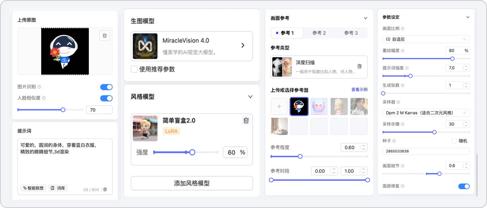
Task: Open the 查看示例 link
Action: 359,90
